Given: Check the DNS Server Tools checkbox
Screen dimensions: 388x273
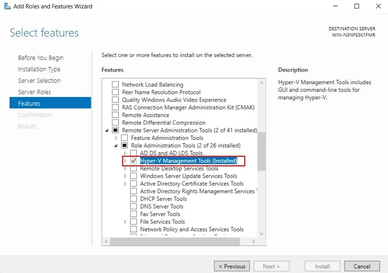Looking at the screenshot, I should click(x=133, y=206).
